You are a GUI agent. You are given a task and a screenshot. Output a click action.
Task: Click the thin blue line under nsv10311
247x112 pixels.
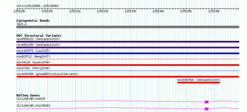128,71
